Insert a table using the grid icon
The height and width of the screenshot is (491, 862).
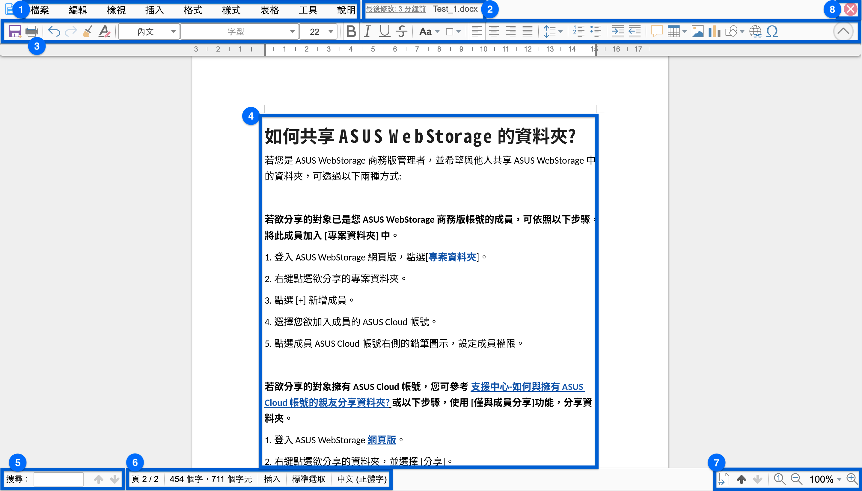click(673, 31)
